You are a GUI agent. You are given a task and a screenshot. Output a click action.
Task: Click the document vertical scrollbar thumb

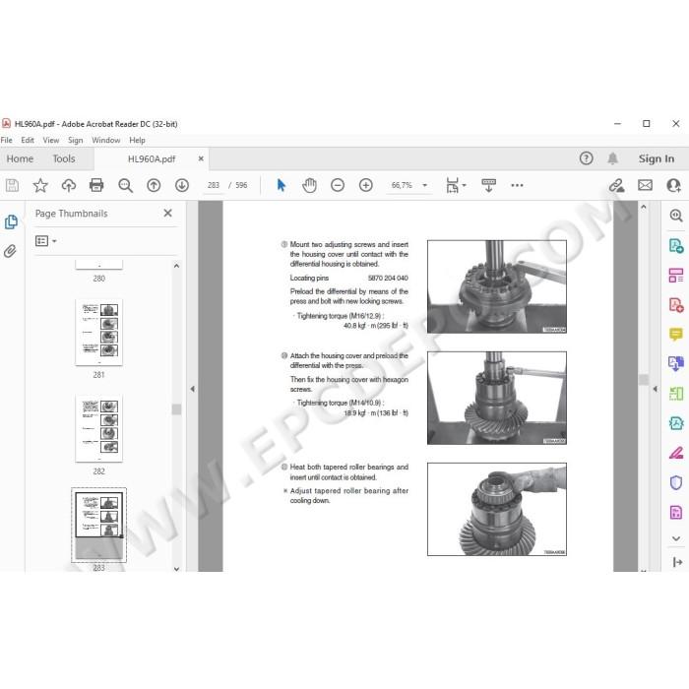pyautogui.click(x=644, y=380)
